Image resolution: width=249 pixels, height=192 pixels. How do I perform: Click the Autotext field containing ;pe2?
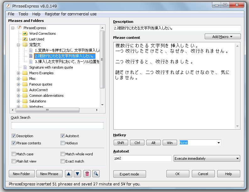pyautogui.click(x=143, y=158)
